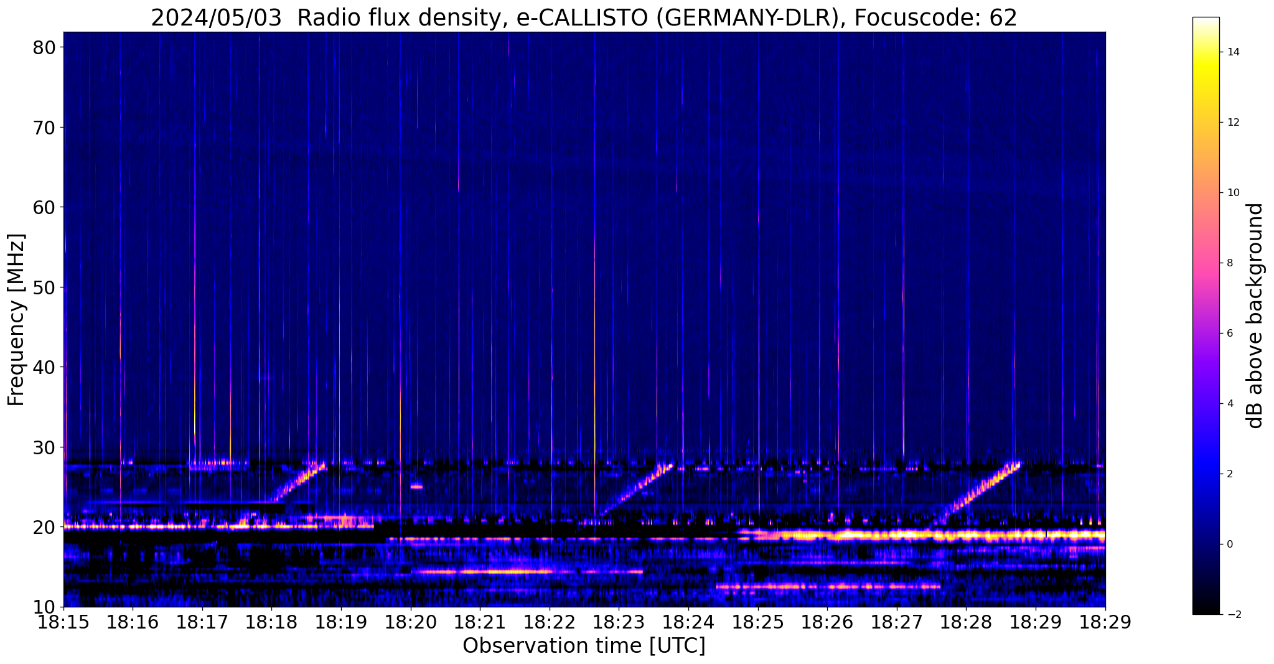Click the 70 tick on the frequency axis
This screenshot has height=664, width=1274.
coord(44,128)
